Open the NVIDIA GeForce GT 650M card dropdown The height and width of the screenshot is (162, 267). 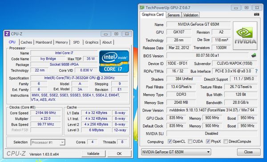pyautogui.click(x=176, y=152)
